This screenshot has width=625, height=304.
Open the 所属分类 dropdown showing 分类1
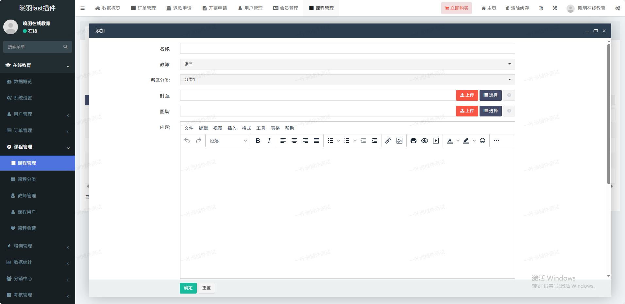click(x=347, y=80)
